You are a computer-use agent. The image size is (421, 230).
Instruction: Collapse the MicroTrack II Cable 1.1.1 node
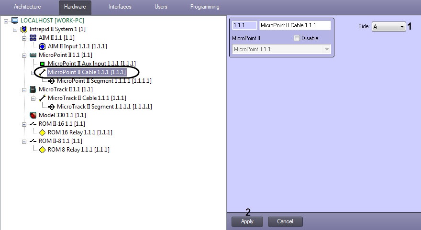pos(33,98)
